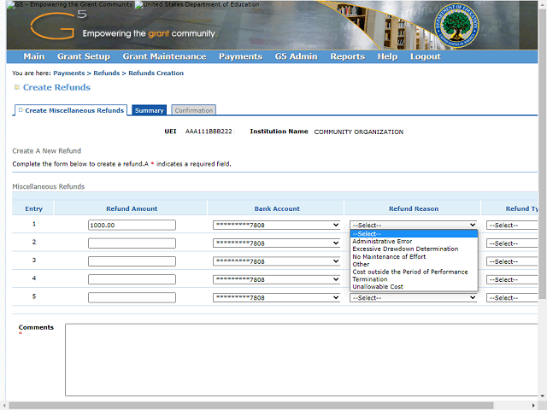This screenshot has width=547, height=410.
Task: Click the icon beside Create Refunds heading
Action: pyautogui.click(x=16, y=87)
